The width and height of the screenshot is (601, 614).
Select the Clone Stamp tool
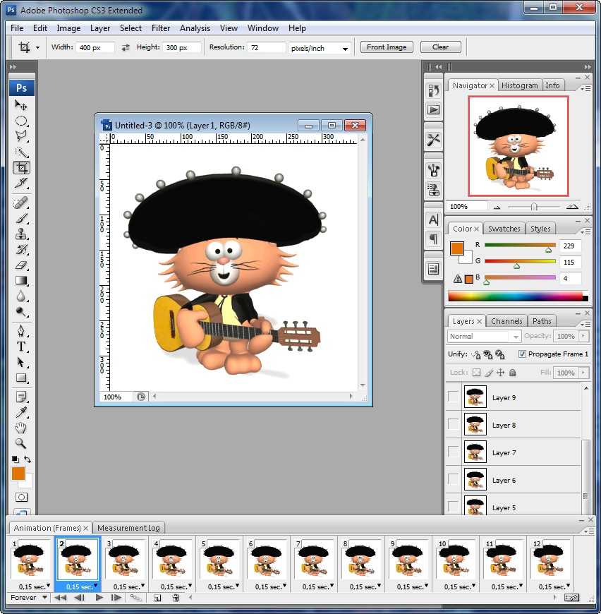coord(21,234)
